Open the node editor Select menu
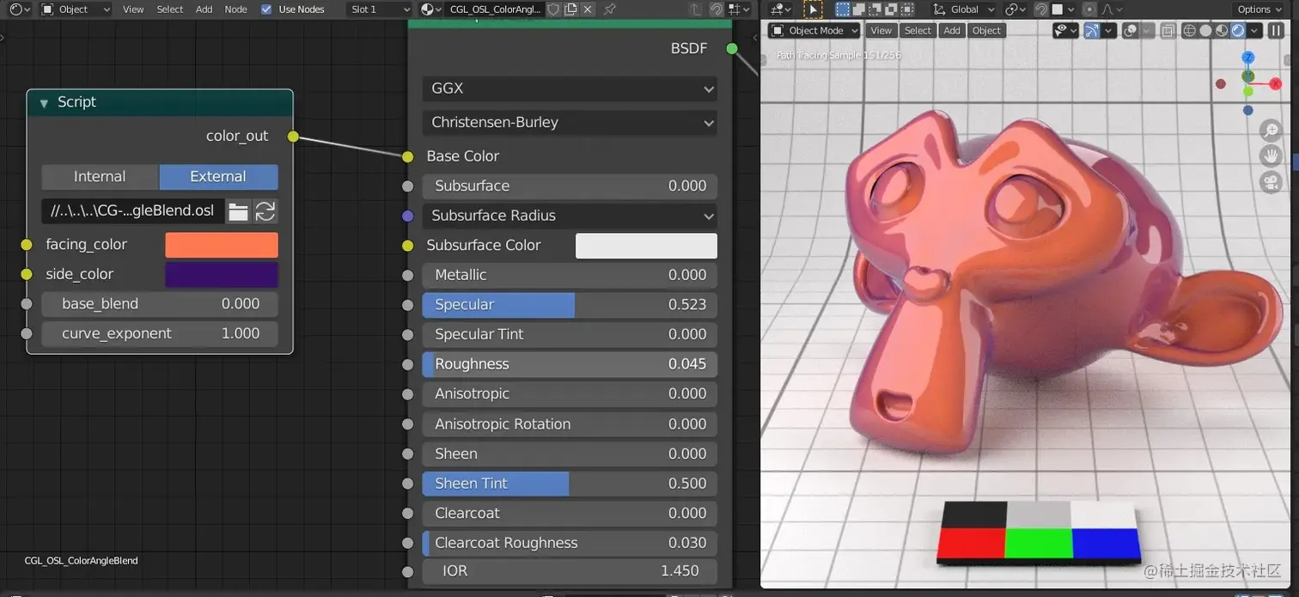 (170, 9)
